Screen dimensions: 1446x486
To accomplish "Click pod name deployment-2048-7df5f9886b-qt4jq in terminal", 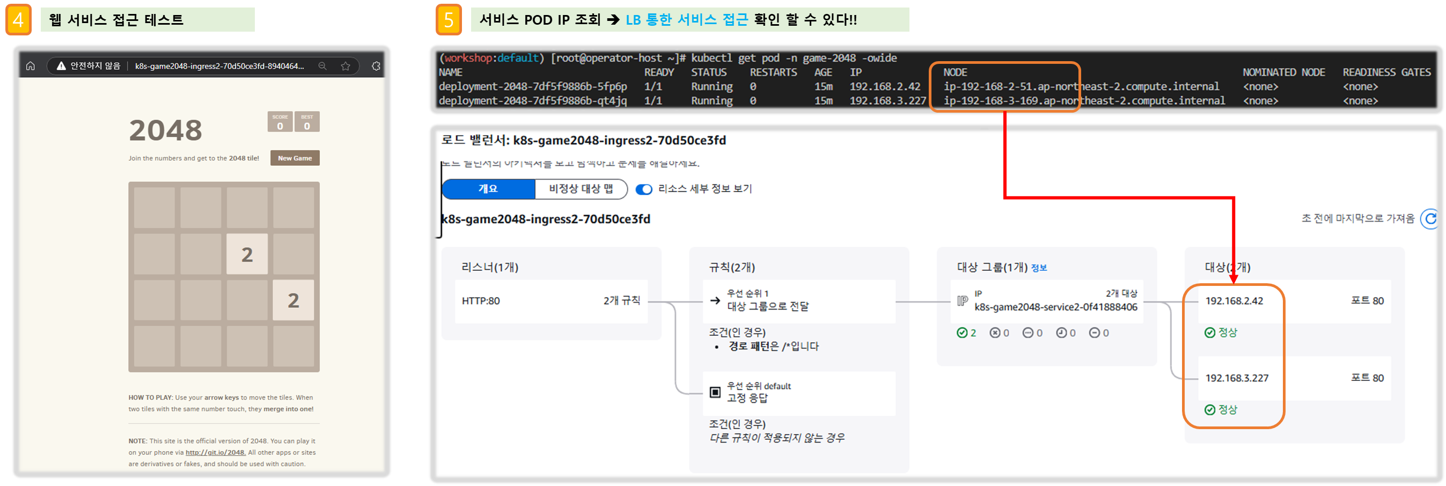I will 533,100.
